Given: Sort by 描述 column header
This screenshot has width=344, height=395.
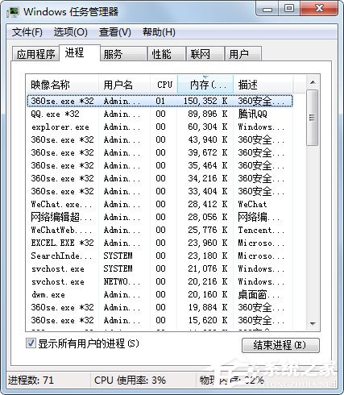Looking at the screenshot, I should [x=263, y=85].
